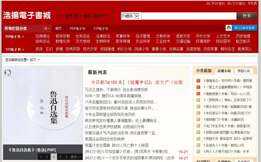Open the 鲁迅自选集 book cover image
This screenshot has height=162, width=261.
pyautogui.click(x=43, y=105)
